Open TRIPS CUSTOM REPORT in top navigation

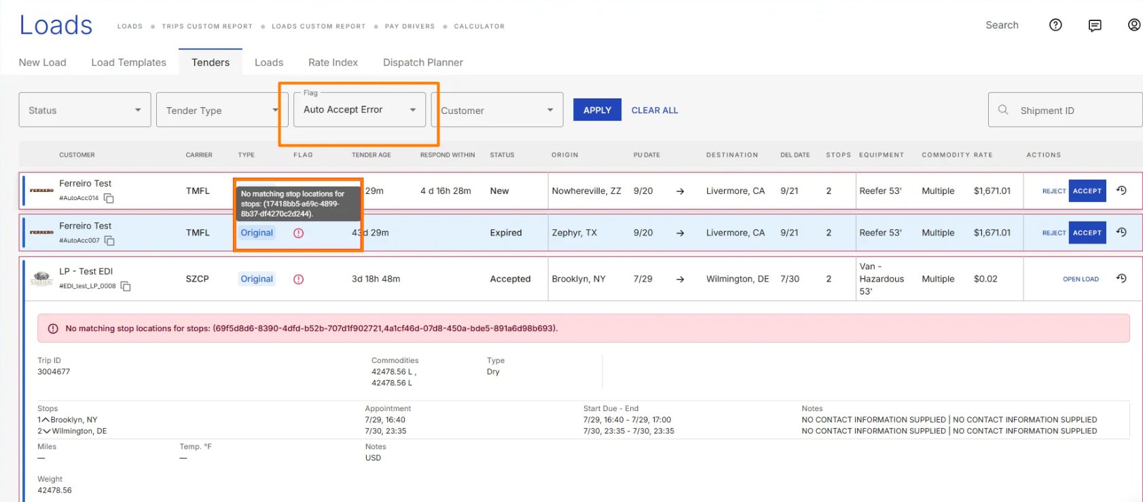pyautogui.click(x=207, y=26)
